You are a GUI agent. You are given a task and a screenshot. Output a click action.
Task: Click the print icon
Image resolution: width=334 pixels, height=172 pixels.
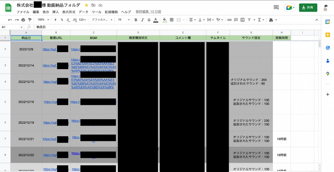click(23, 20)
